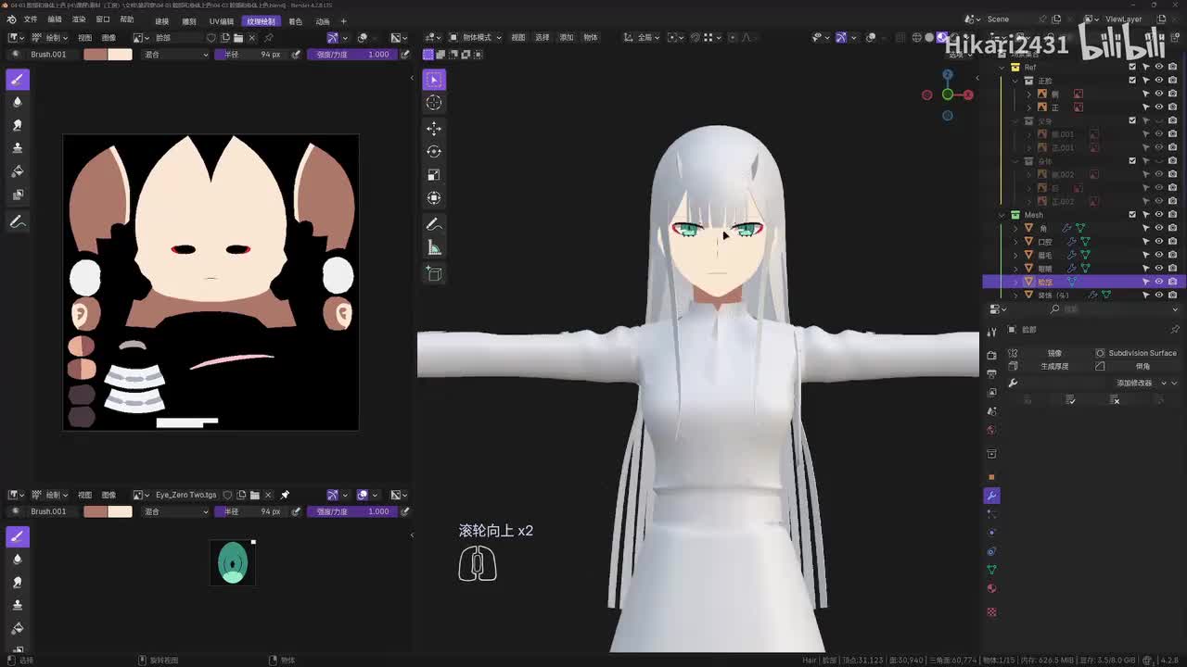Collapse the Mesh collection in outliner

pyautogui.click(x=1002, y=214)
